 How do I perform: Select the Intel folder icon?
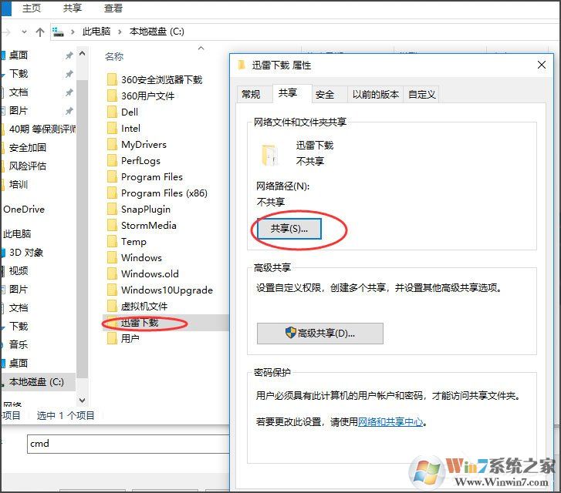[112, 128]
